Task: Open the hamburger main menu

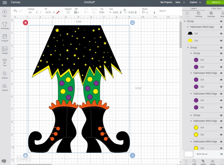Action: [5, 3]
